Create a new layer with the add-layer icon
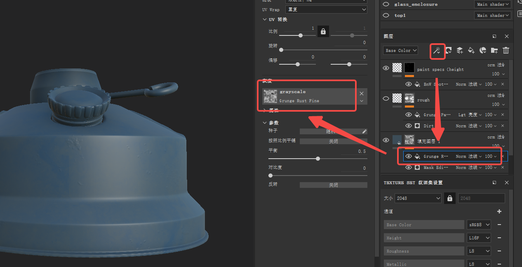Viewport: 522px width, 267px height. point(460,50)
